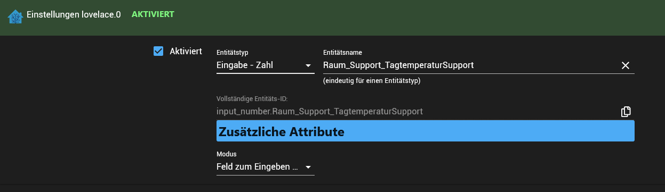Click the arrow beside Feld zum Eingeben
The height and width of the screenshot is (192, 665).
pos(308,168)
